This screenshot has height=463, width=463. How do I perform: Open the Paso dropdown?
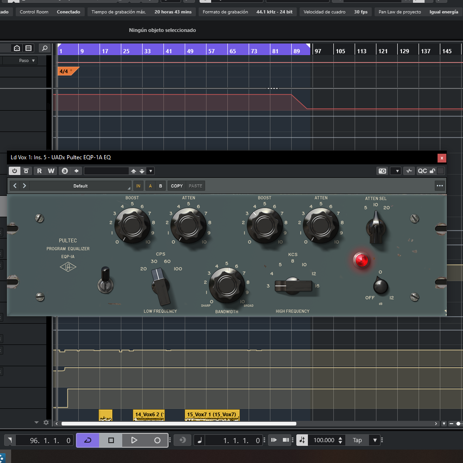[26, 61]
